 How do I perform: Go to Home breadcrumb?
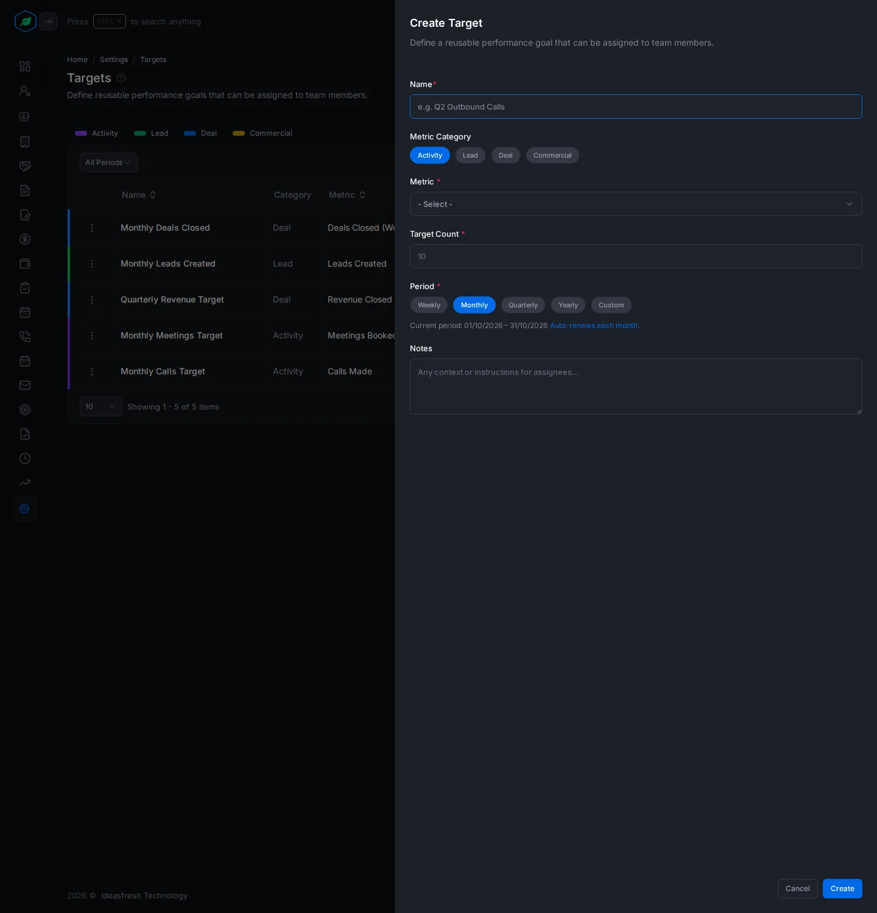[77, 60]
